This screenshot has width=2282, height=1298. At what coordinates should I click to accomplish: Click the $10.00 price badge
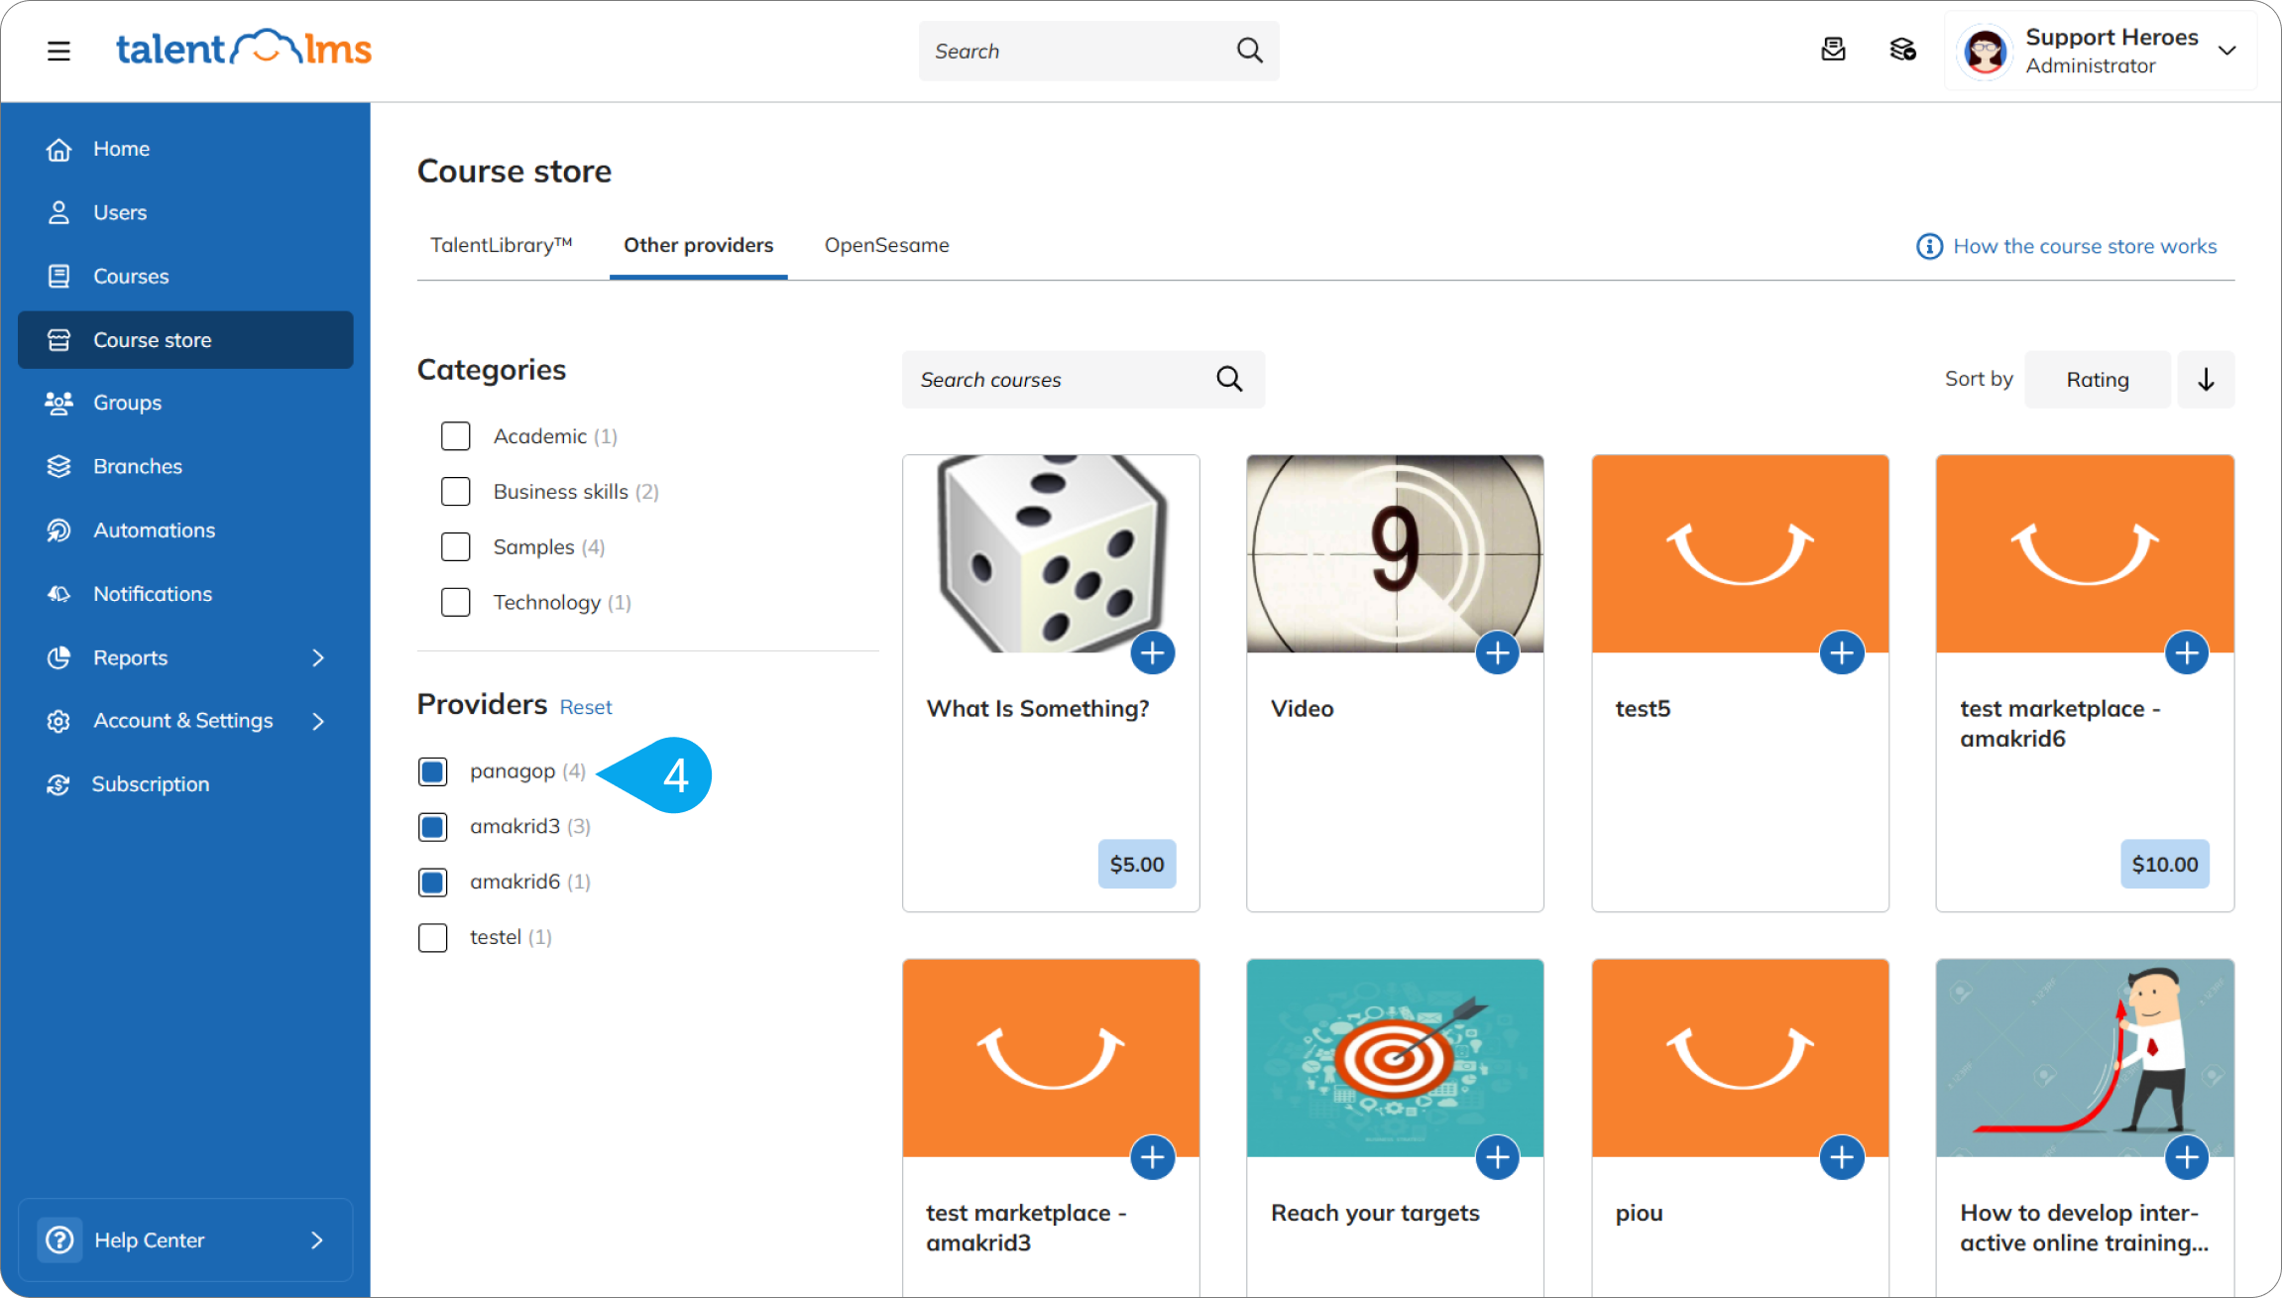2165,864
